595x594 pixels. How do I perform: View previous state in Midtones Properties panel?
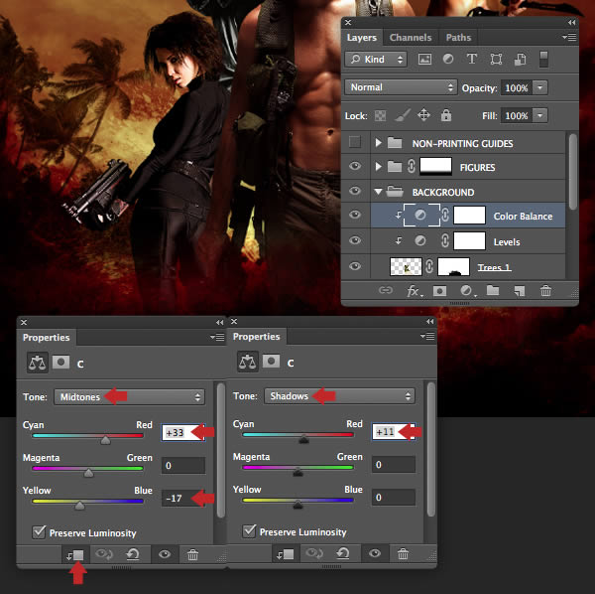coord(103,554)
